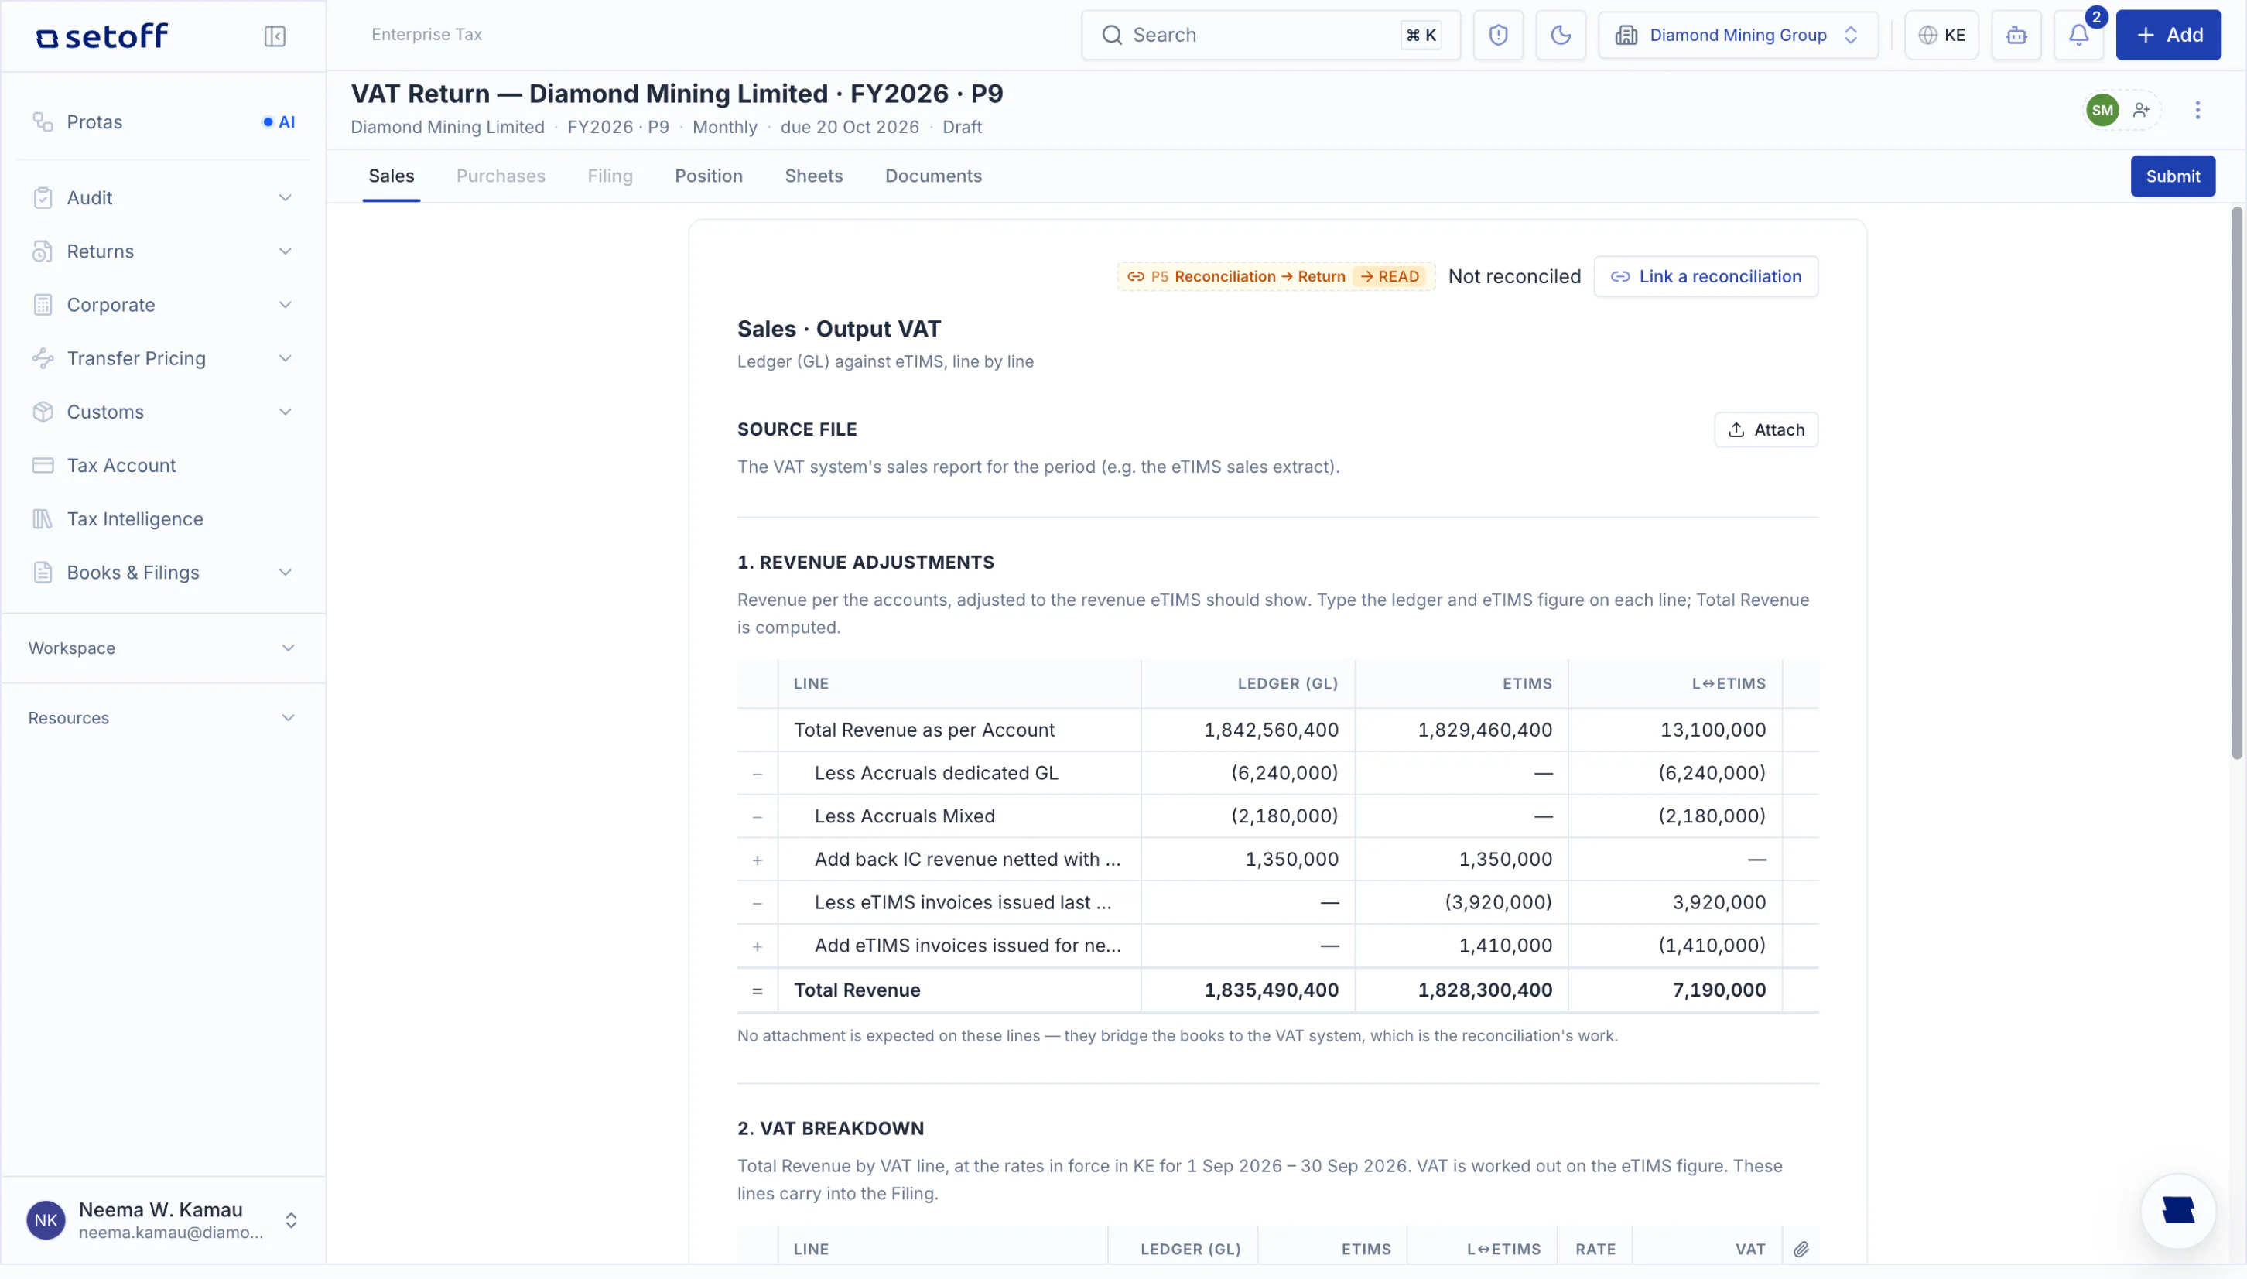Open Tax Account in sidebar
Image resolution: width=2247 pixels, height=1279 pixels.
[x=163, y=466]
